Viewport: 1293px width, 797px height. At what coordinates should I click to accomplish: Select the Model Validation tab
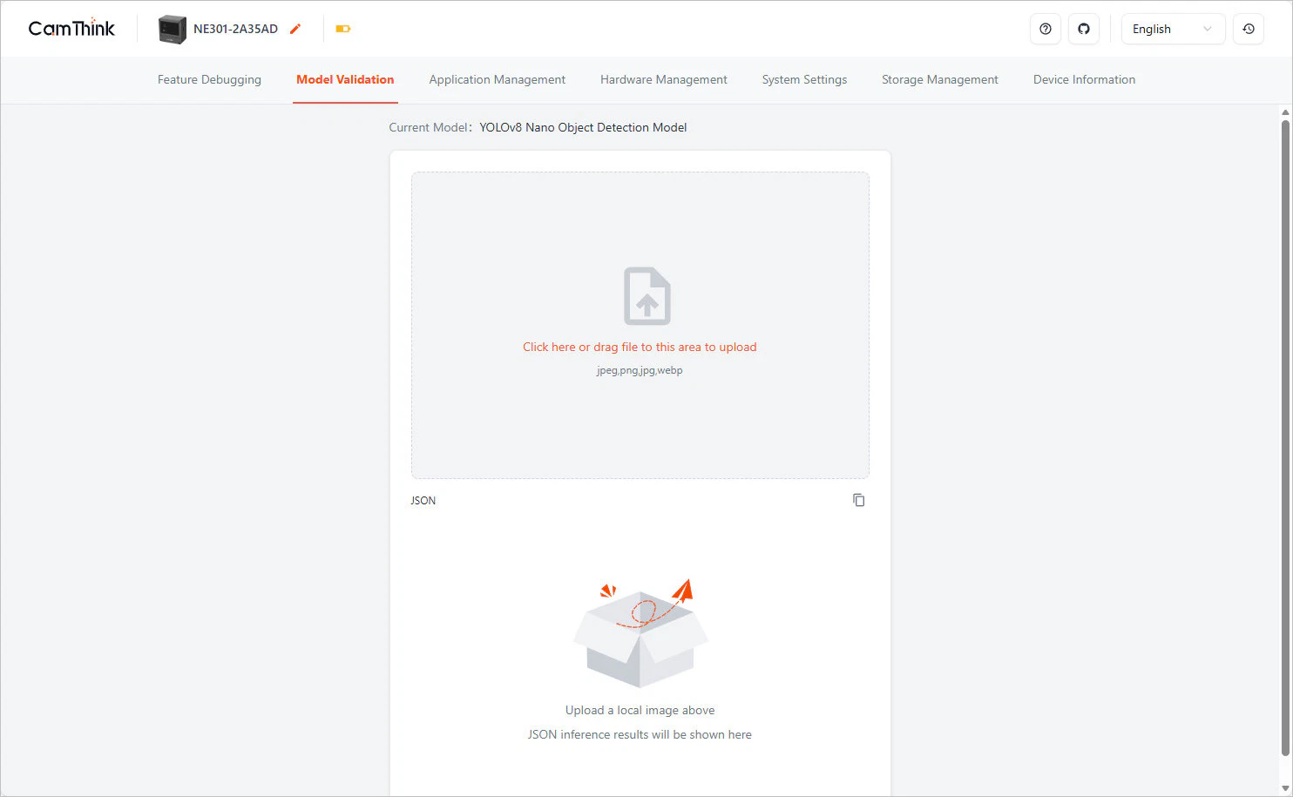(345, 79)
